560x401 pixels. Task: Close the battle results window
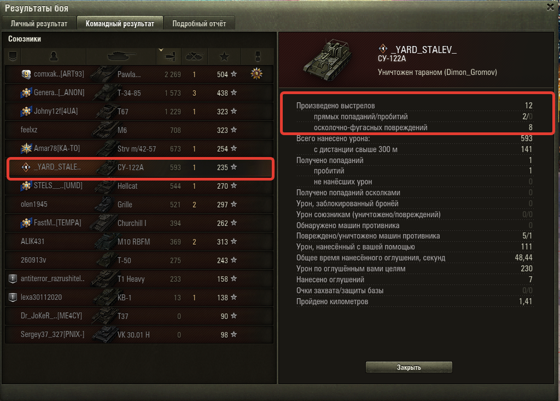click(550, 7)
